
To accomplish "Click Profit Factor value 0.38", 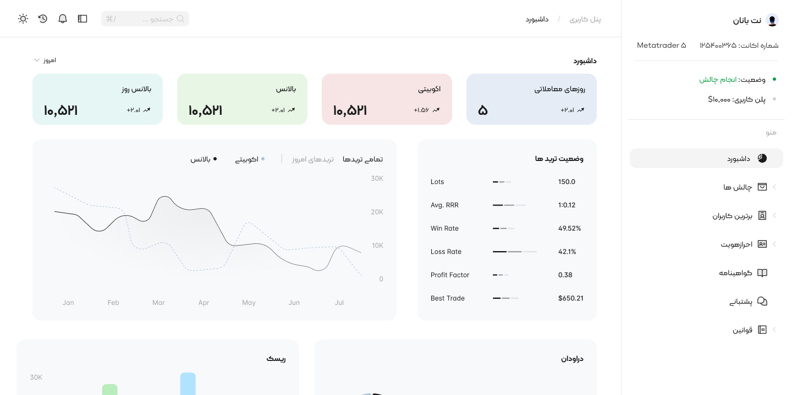I will point(565,275).
